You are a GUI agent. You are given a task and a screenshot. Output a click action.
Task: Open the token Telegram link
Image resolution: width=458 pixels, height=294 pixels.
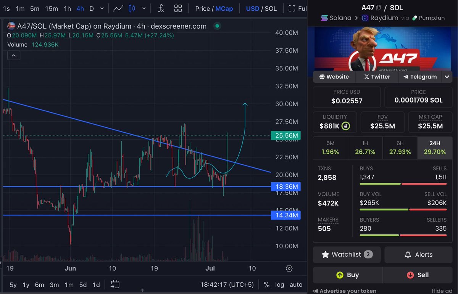pos(420,77)
